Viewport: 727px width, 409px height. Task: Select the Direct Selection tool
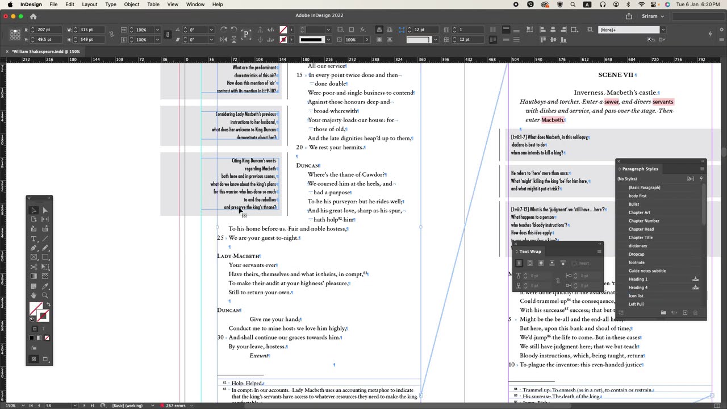point(45,210)
